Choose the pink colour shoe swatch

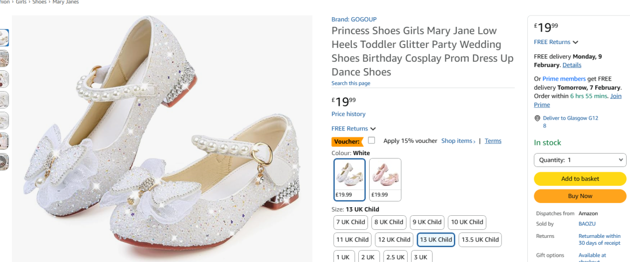(x=385, y=179)
